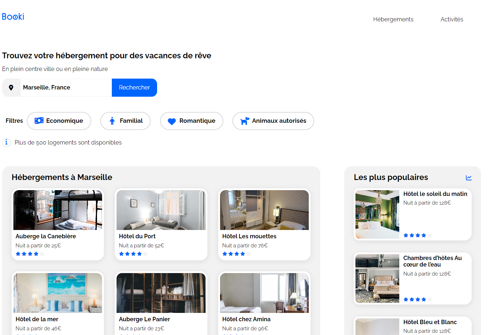Choose the Hôtel chez Amina title

[246, 319]
